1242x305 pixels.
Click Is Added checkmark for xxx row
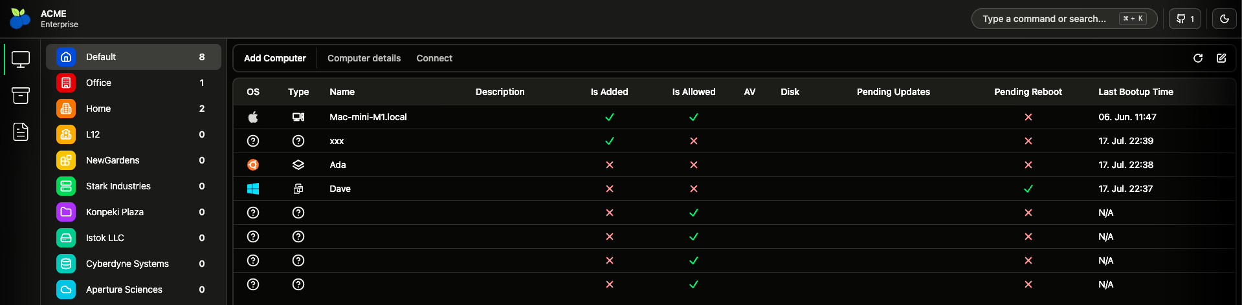pyautogui.click(x=609, y=141)
